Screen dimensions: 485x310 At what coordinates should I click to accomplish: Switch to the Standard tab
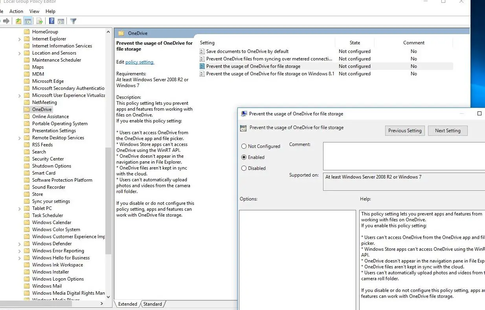(x=152, y=304)
